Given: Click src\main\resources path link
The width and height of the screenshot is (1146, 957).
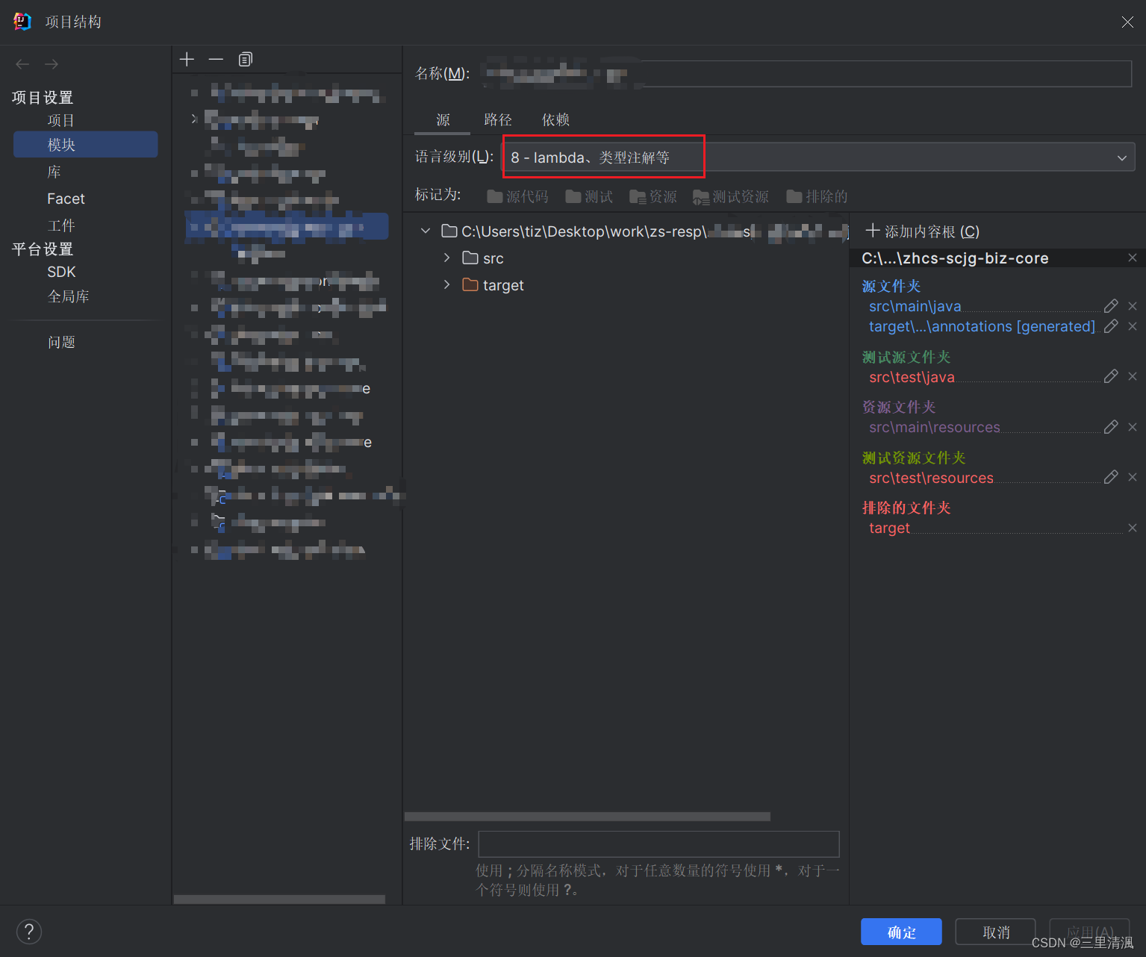Looking at the screenshot, I should coord(934,427).
